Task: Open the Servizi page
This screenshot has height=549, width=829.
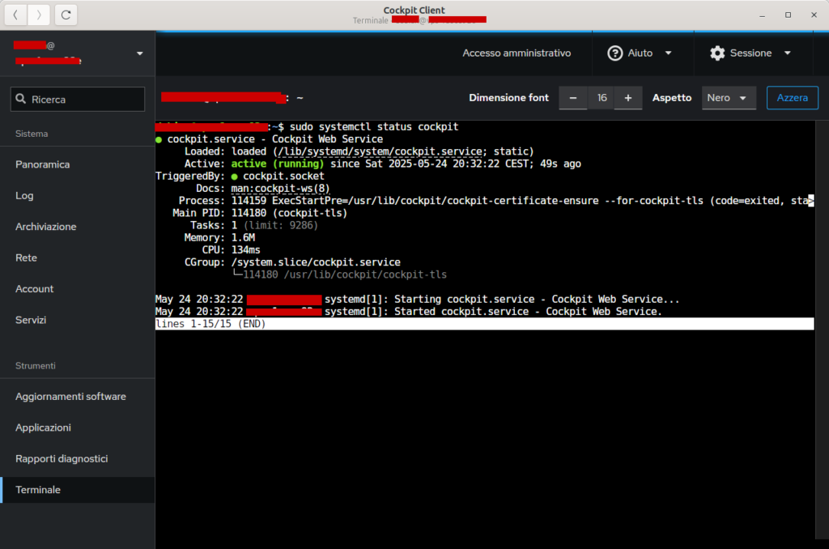Action: [77, 320]
